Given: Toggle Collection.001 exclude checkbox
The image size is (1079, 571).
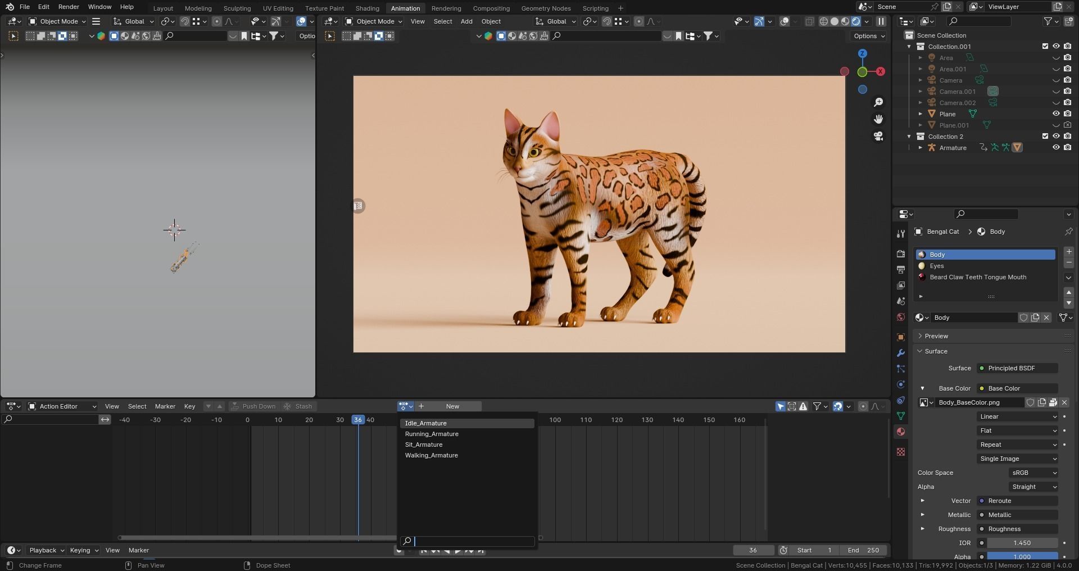Looking at the screenshot, I should tap(1045, 46).
